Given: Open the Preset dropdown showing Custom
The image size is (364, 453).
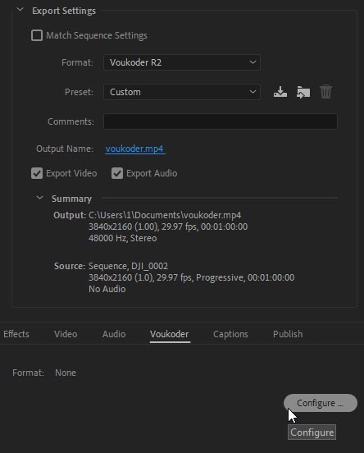Looking at the screenshot, I should 182,92.
